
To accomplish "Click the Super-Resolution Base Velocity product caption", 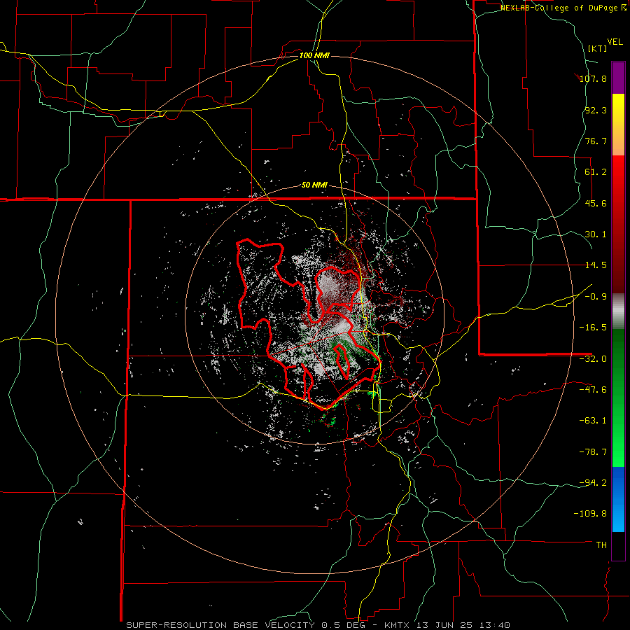I will point(318,625).
